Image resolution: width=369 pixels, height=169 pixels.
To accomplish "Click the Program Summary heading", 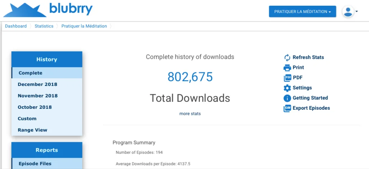I will tap(134, 143).
